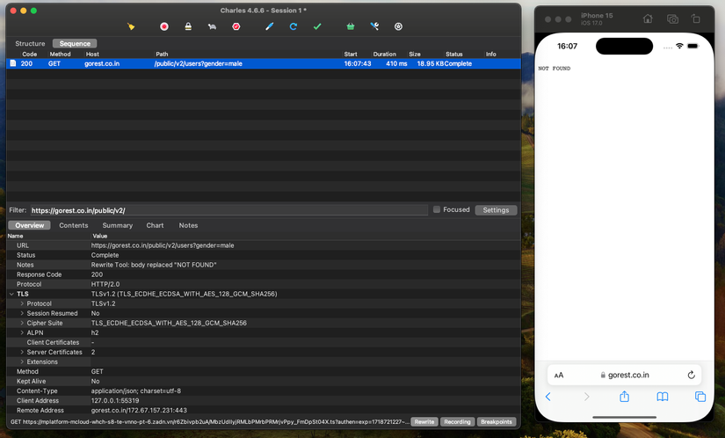The height and width of the screenshot is (438, 725).
Task: Click the broom Clear Session icon
Action: click(131, 26)
